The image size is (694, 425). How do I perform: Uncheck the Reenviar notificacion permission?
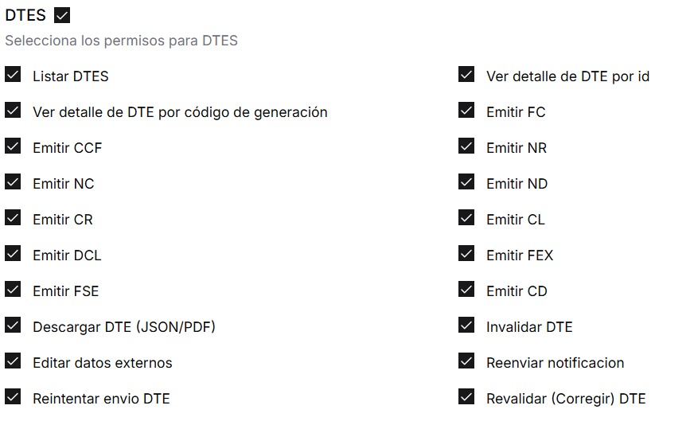coord(466,361)
